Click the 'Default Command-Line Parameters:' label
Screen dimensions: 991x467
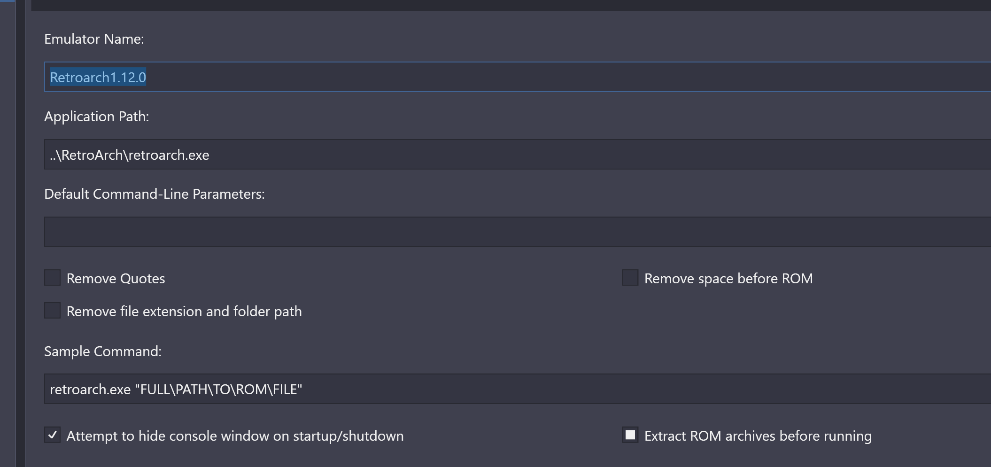pyautogui.click(x=154, y=194)
